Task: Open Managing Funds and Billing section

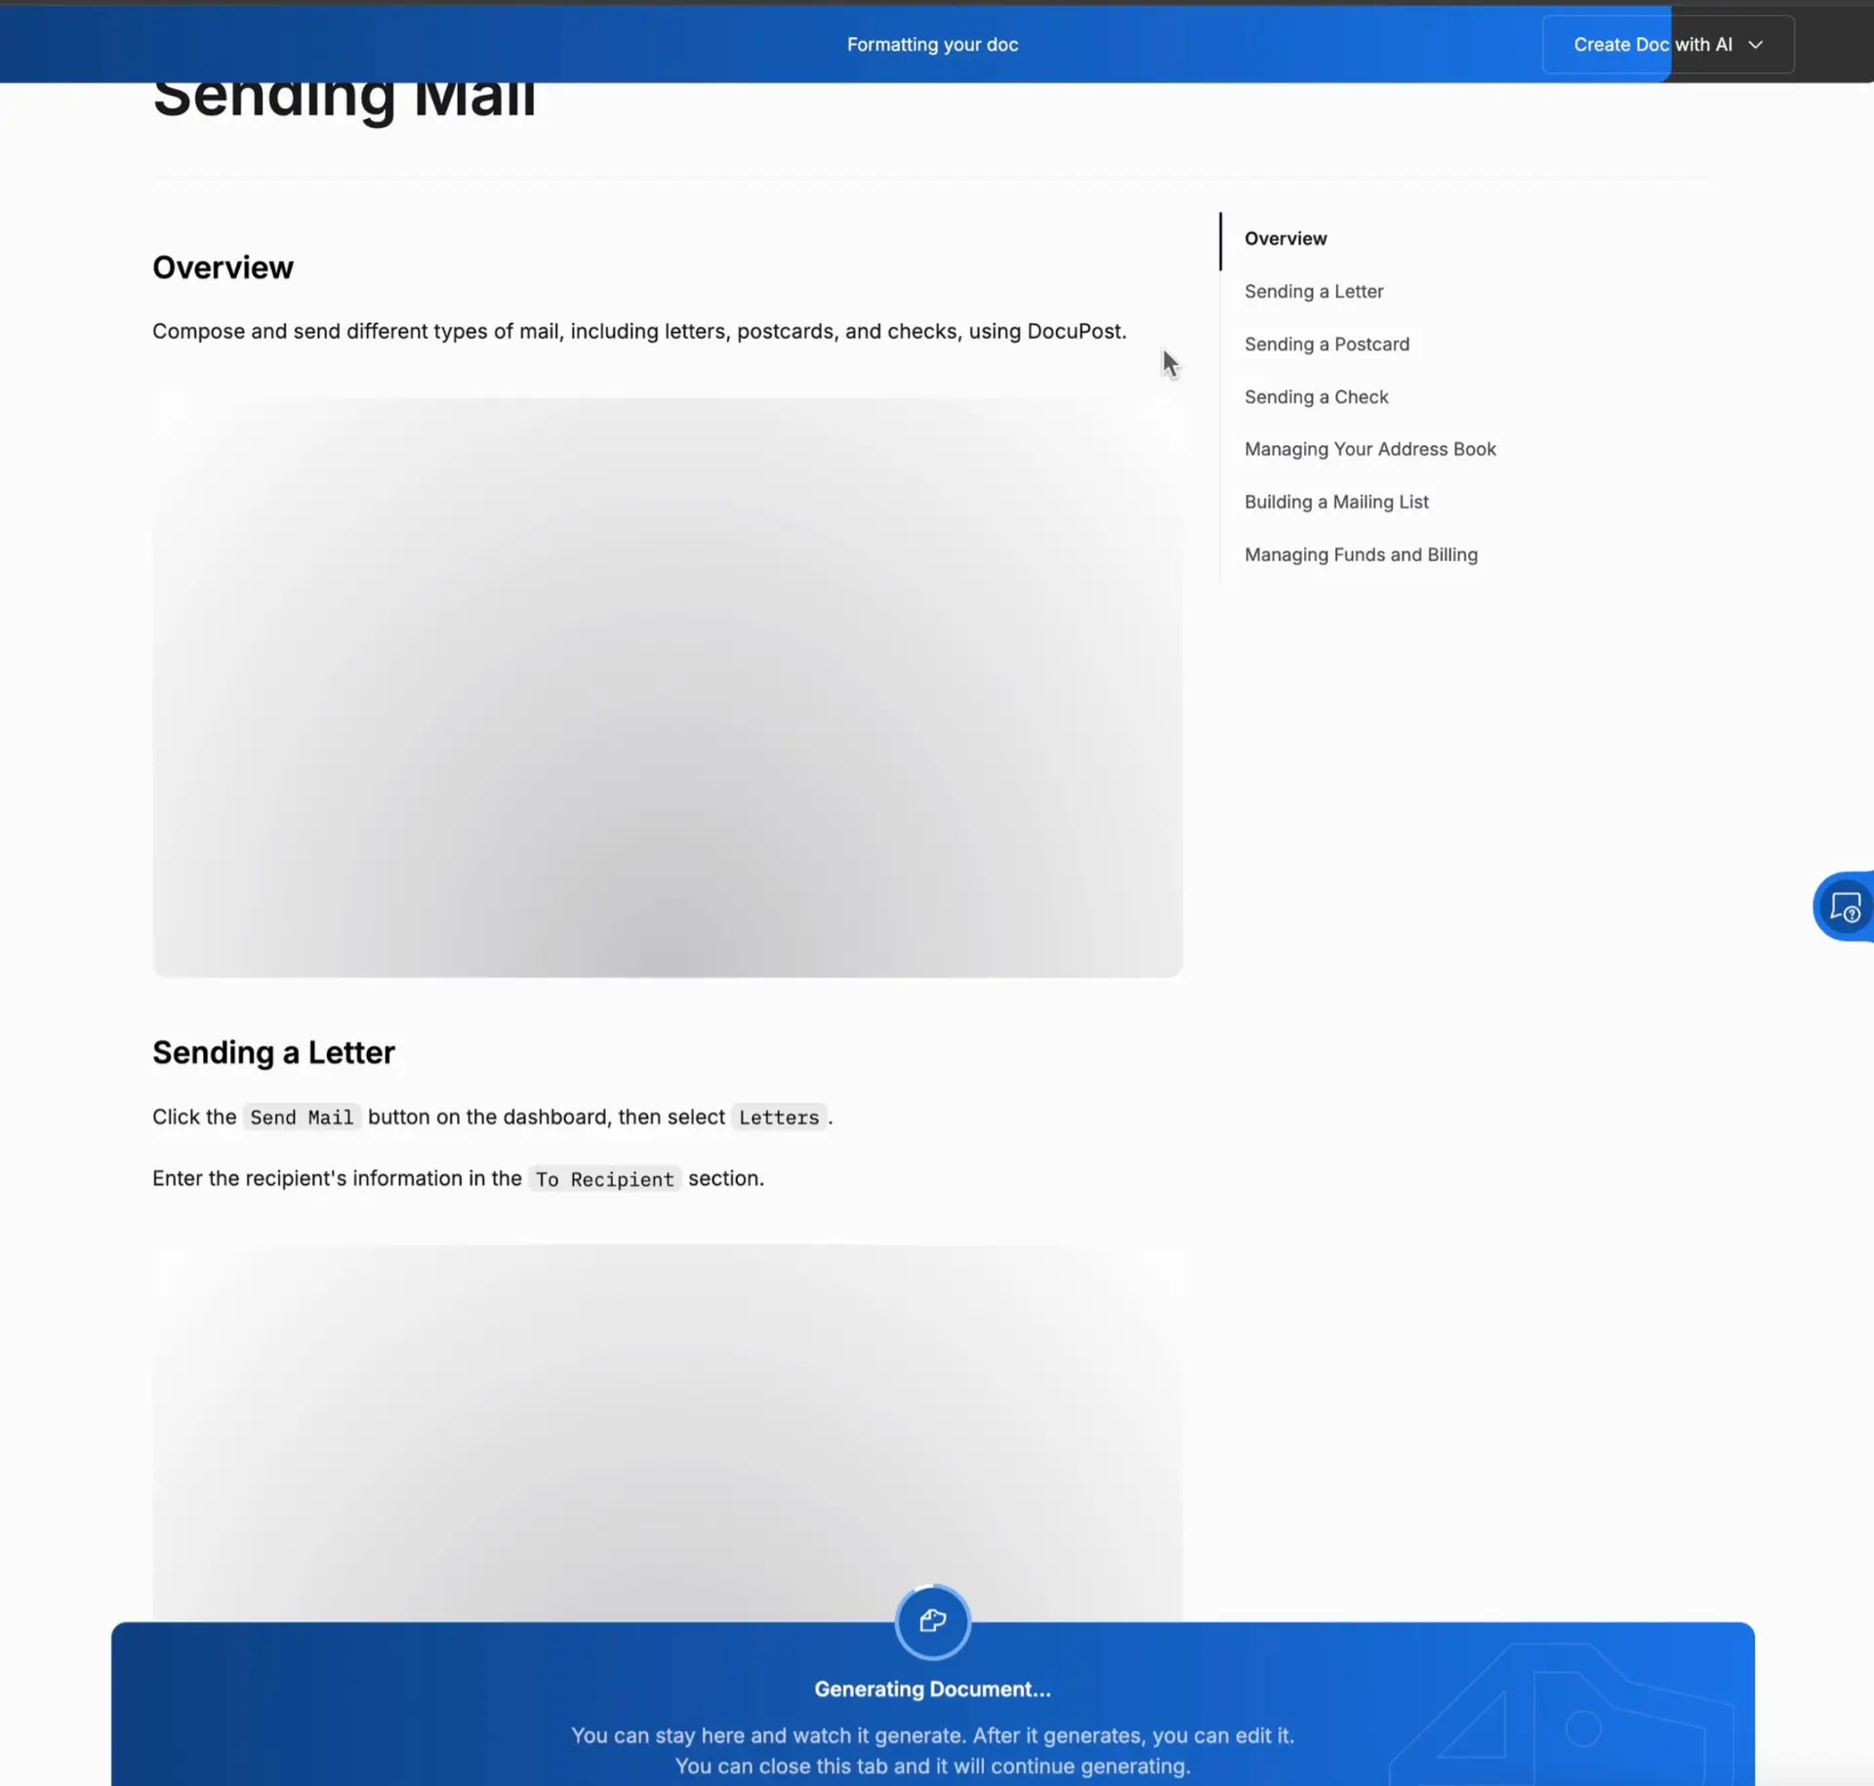Action: [1361, 553]
